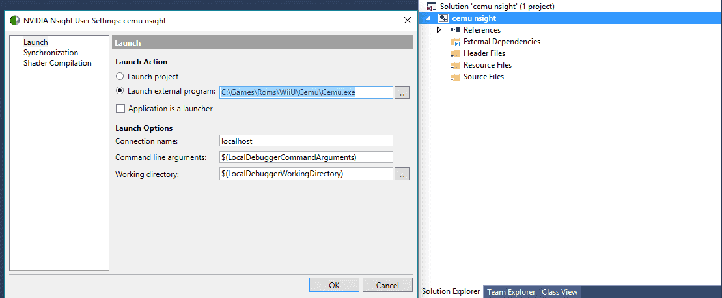The height and width of the screenshot is (298, 722).
Task: Click the Cancel button
Action: [387, 285]
